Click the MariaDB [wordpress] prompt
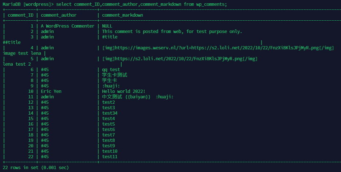 [28, 4]
